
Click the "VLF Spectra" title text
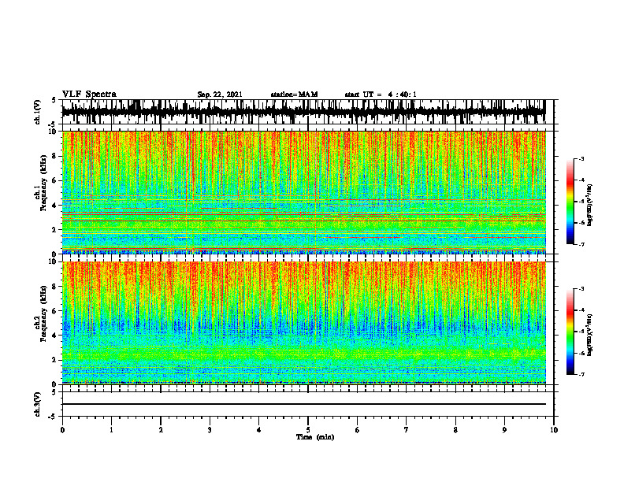coord(89,95)
